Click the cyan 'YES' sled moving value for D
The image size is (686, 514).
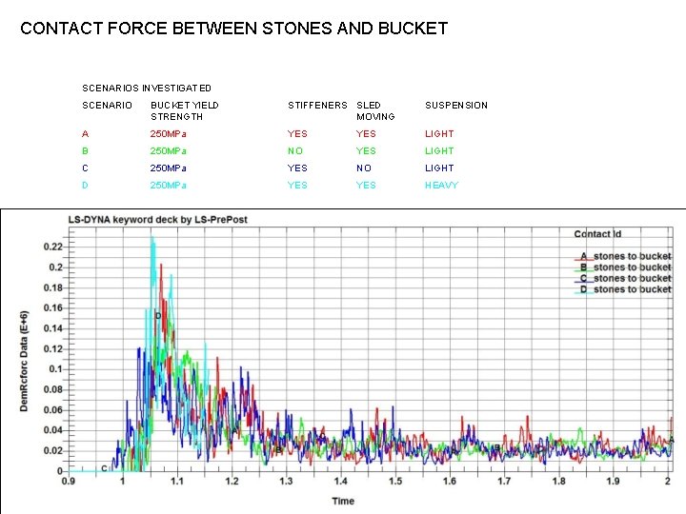pyautogui.click(x=366, y=185)
